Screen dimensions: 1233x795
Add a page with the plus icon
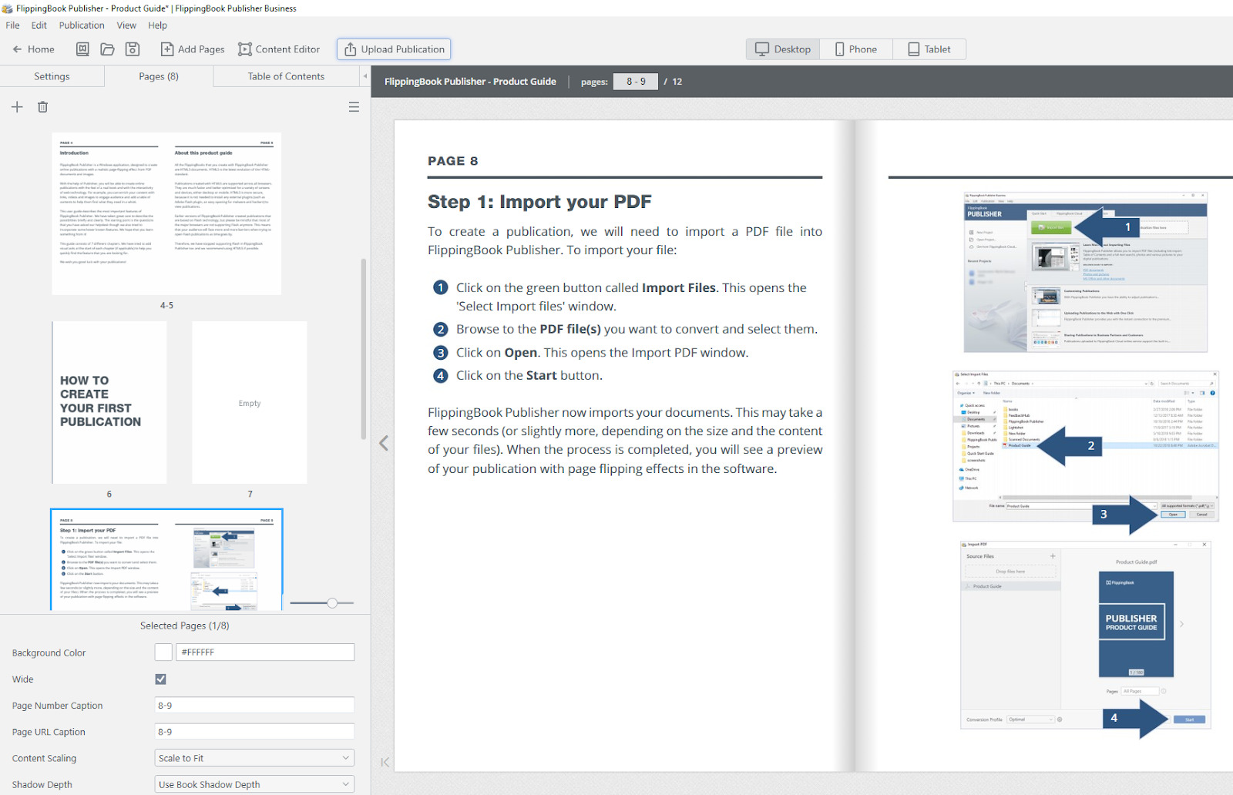point(17,107)
